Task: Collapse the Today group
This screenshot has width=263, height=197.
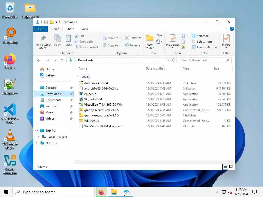Action: point(77,76)
